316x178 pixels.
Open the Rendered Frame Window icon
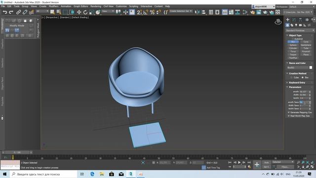point(259,12)
